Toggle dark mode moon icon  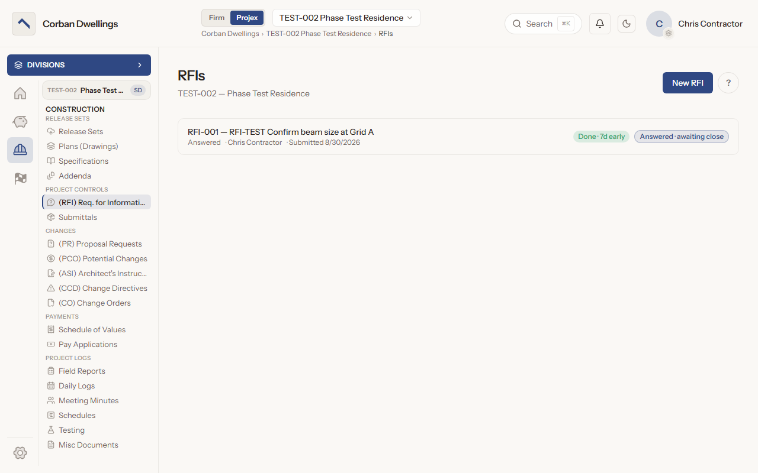[x=627, y=24]
